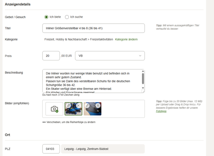Screen dimensions: 214x156
Task: Click the 'Bilder (empfohlen)' label
Action: [17, 103]
